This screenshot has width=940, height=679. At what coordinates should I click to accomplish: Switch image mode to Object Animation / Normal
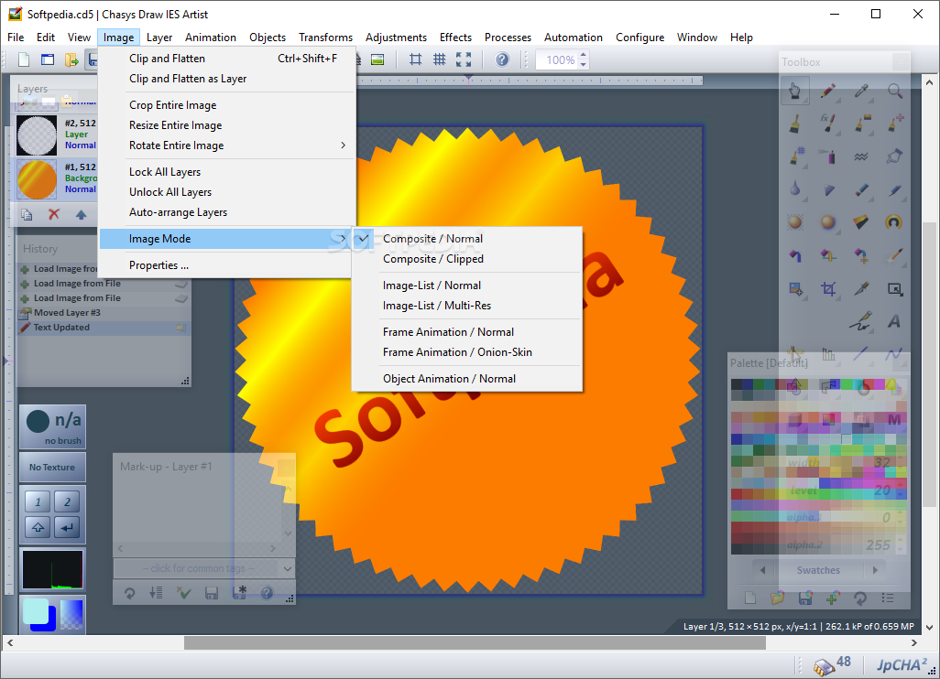click(x=467, y=379)
